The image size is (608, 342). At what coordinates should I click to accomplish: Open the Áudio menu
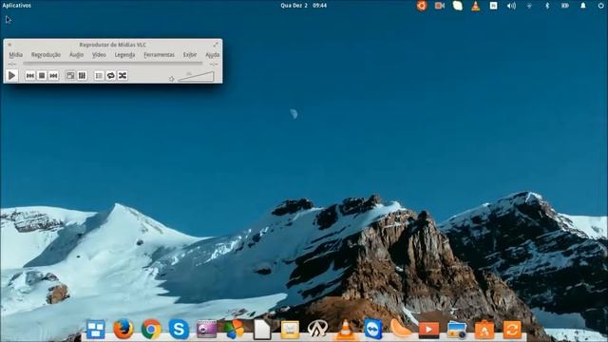point(76,55)
